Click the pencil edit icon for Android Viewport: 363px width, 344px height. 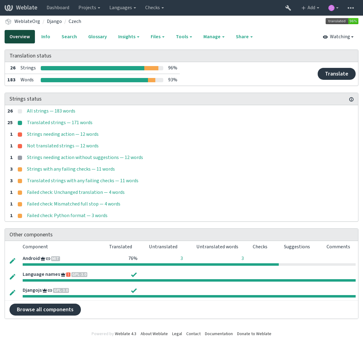(x=13, y=261)
